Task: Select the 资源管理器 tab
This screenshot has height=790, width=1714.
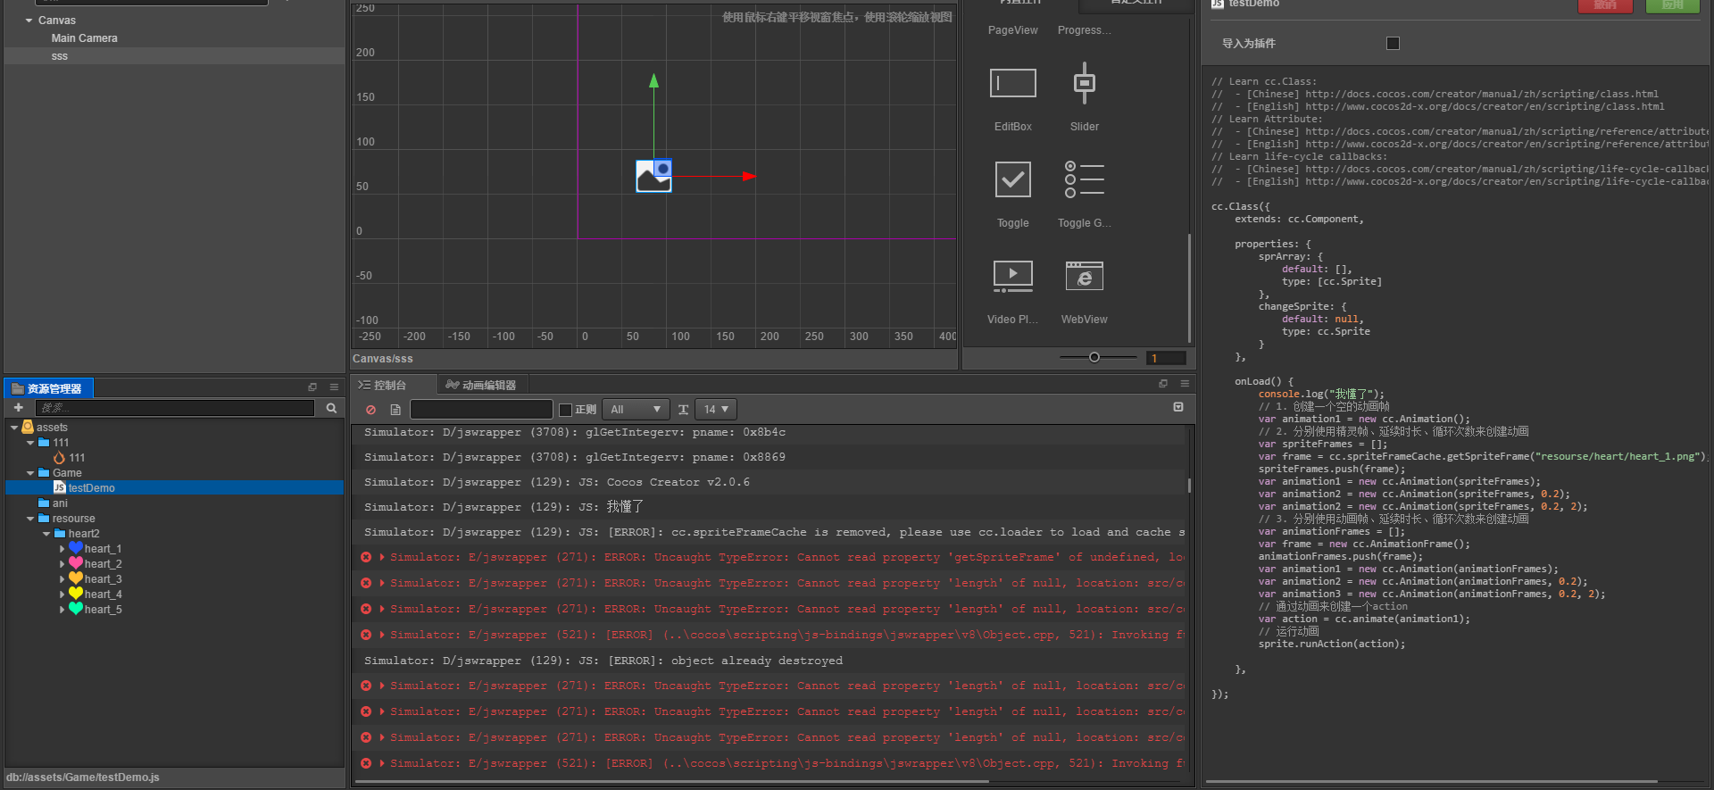Action: 47,388
